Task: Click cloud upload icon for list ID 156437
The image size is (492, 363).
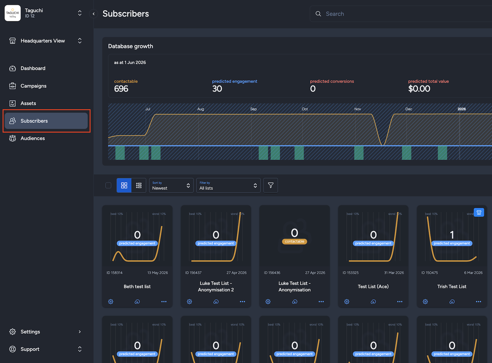Action: point(216,302)
